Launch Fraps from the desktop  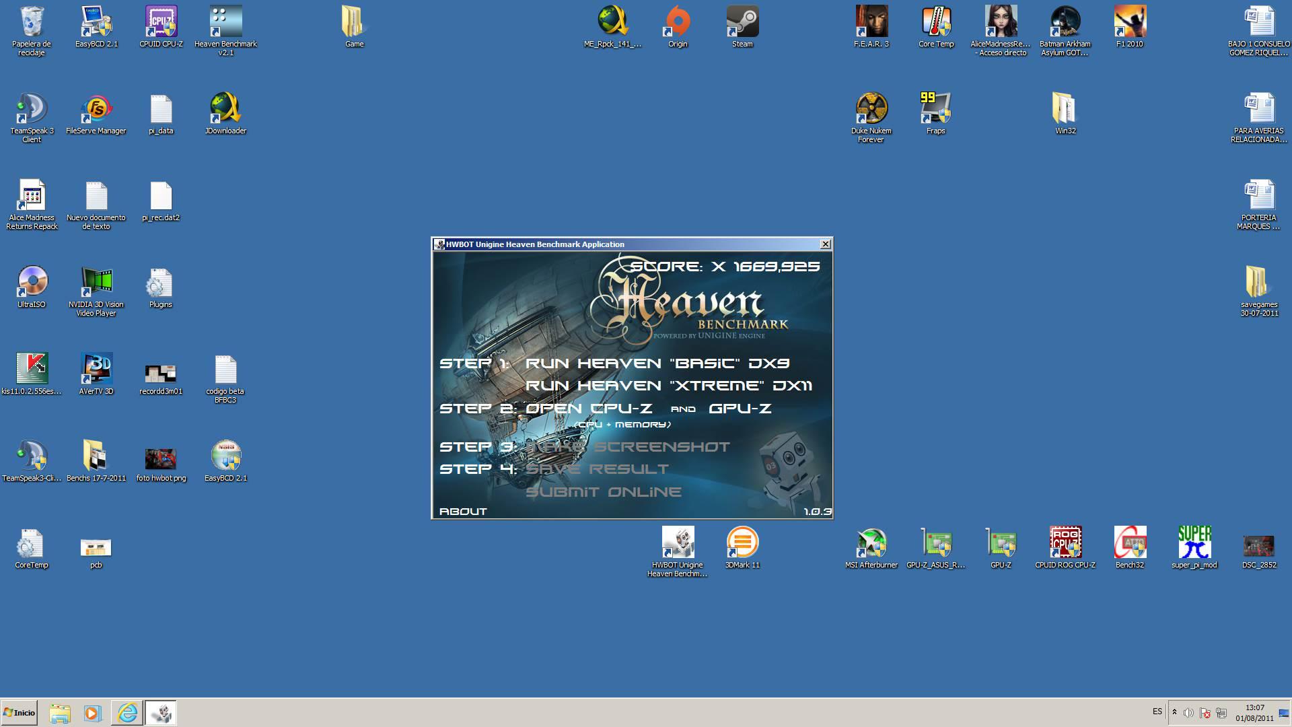pyautogui.click(x=936, y=114)
